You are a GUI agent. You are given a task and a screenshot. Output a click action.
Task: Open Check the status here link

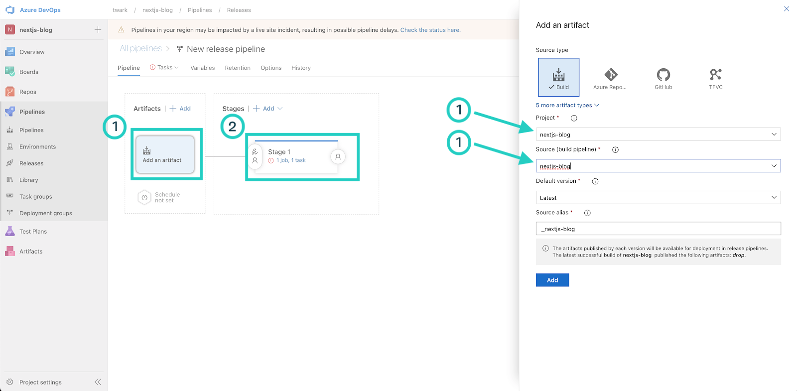pyautogui.click(x=430, y=30)
